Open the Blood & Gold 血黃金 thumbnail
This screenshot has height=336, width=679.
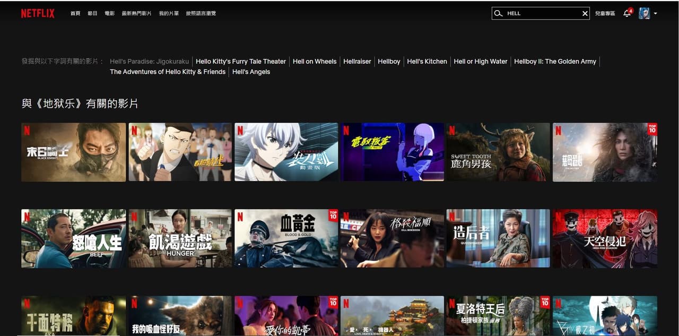tap(286, 238)
